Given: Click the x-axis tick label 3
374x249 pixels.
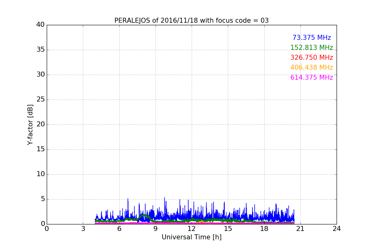Looking at the screenshot, I should [83, 229].
